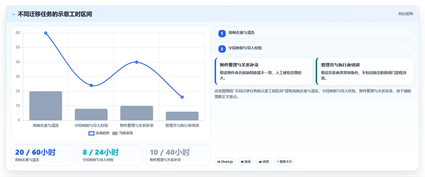
Task: Click the Chart.js tag chip
Action: coord(225,162)
